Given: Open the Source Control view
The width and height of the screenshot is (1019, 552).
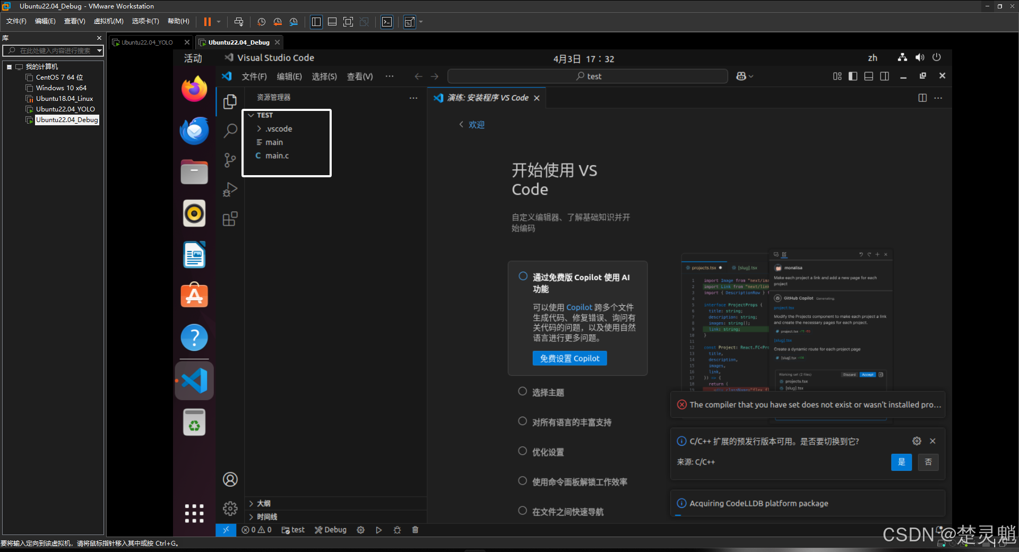Looking at the screenshot, I should 230,160.
